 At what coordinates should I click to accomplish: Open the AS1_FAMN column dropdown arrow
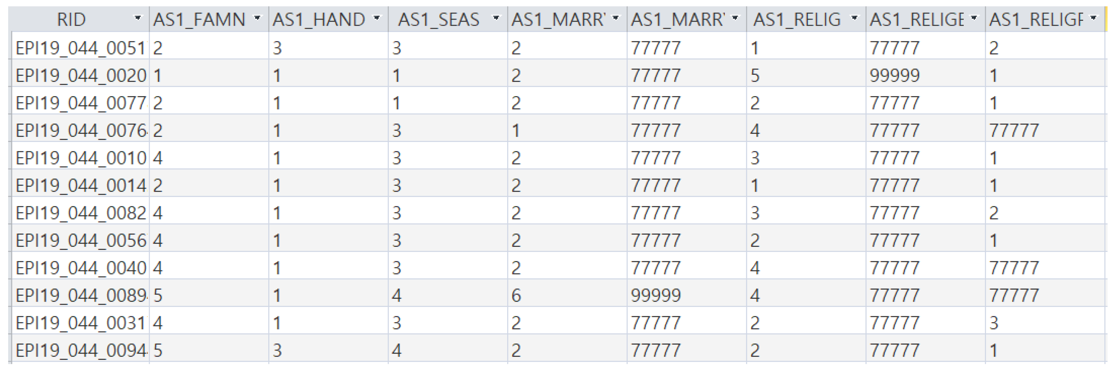tap(258, 19)
